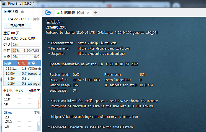Click the 内存 usage bar 17%
206x132 pixels.
coord(26,51)
